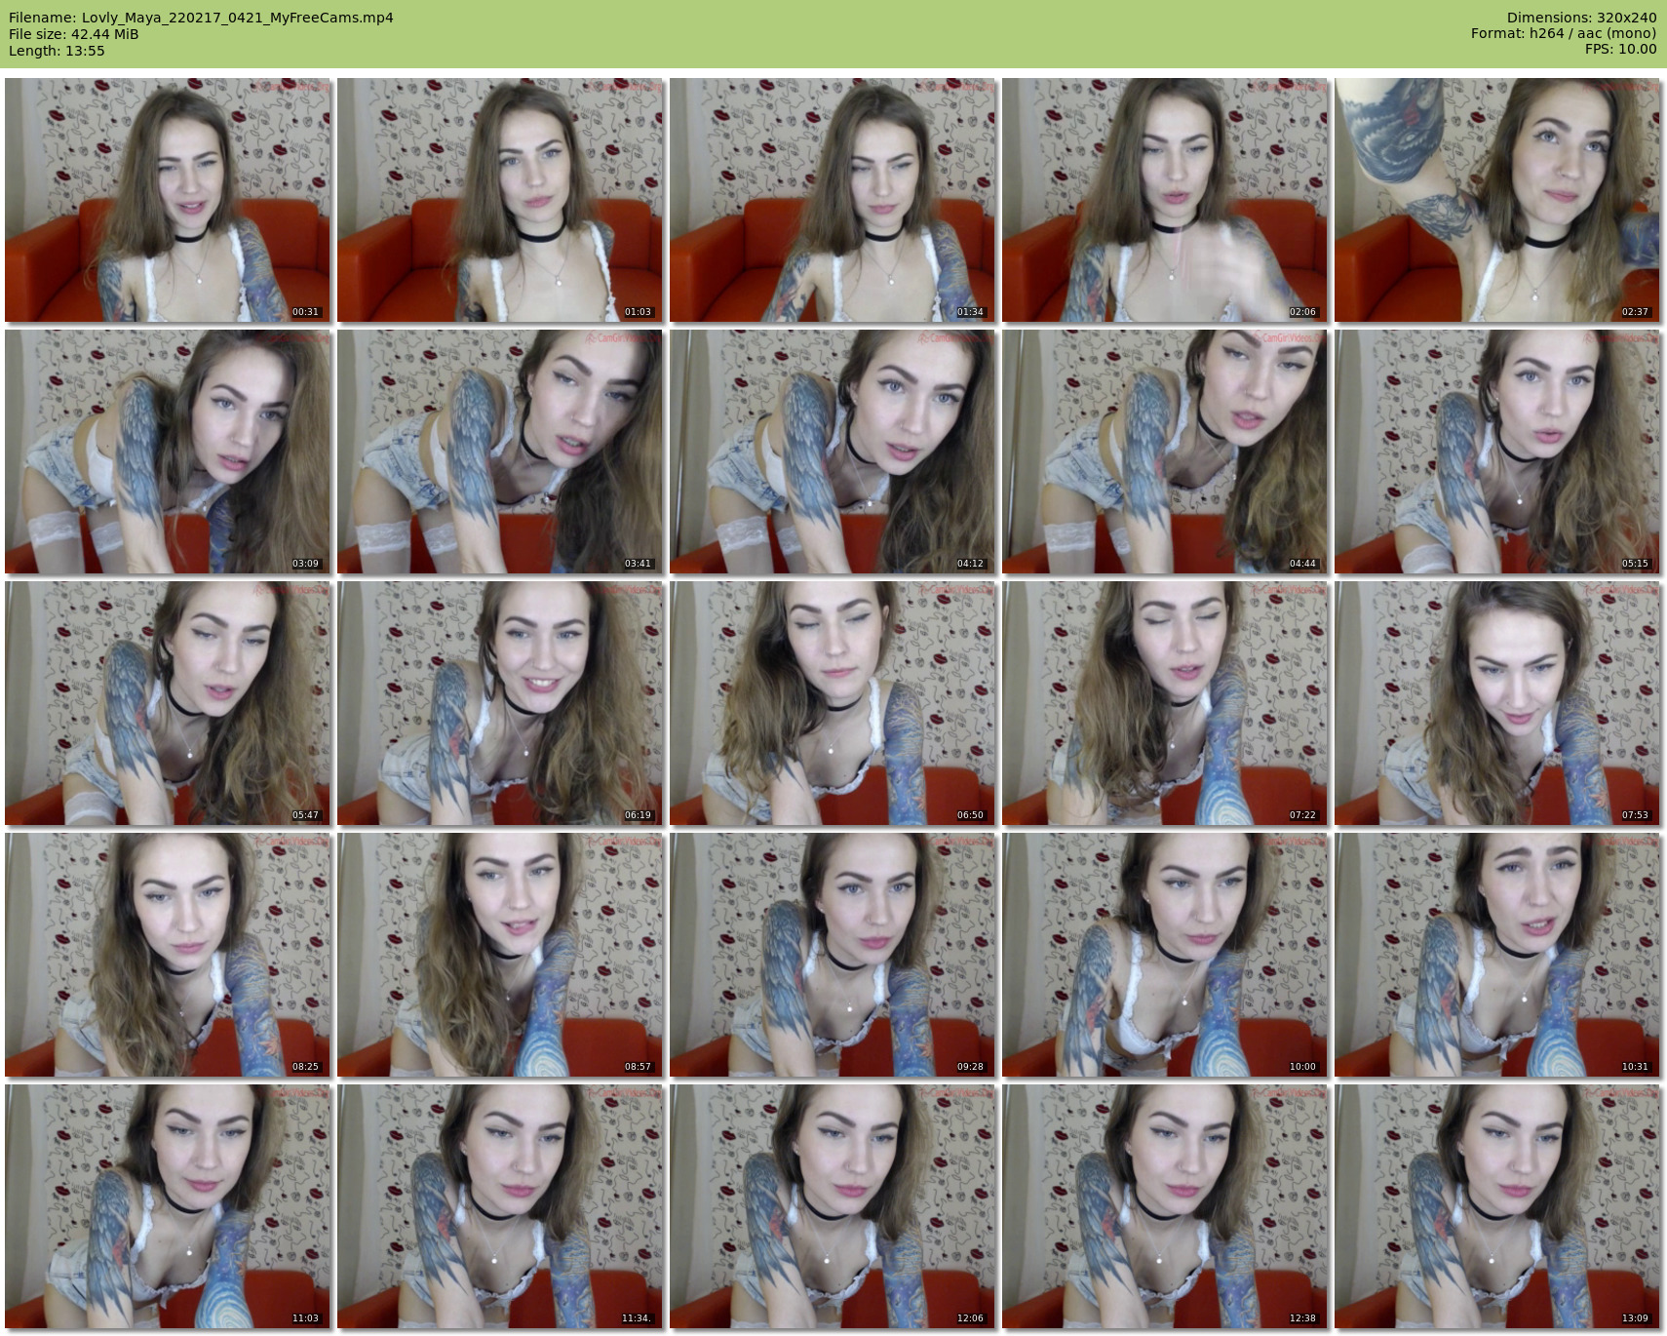Click the Length 13:55 line
This screenshot has height=1336, width=1667.
coord(57,51)
